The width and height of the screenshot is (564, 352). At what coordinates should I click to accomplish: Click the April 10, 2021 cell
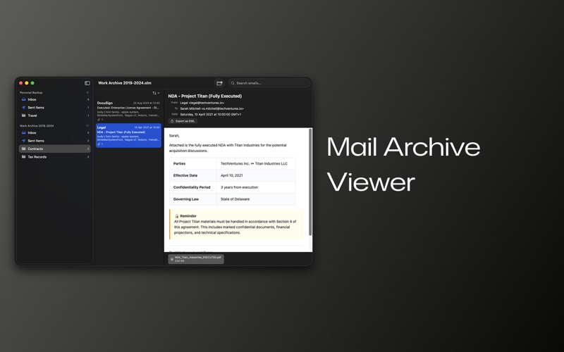point(256,175)
